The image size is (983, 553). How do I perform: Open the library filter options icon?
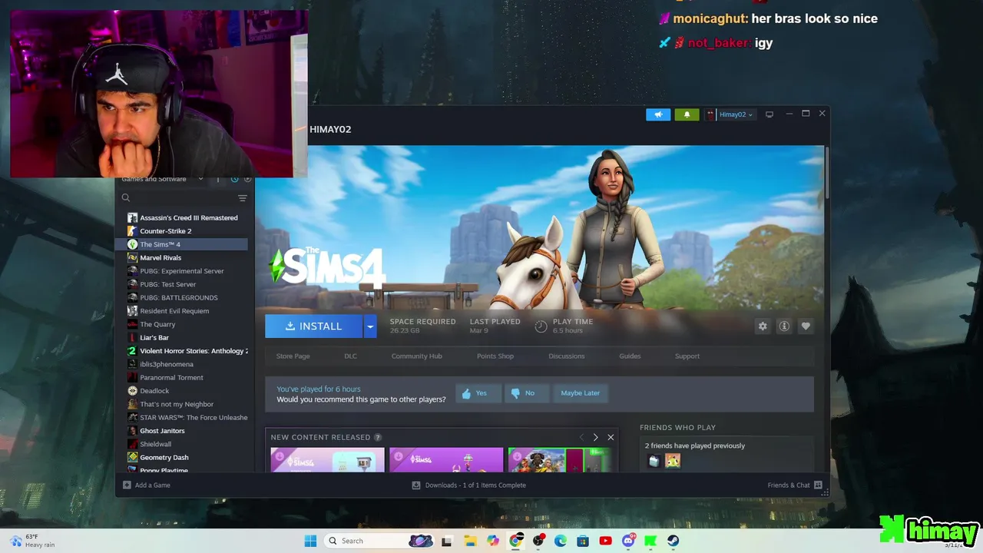(x=243, y=198)
